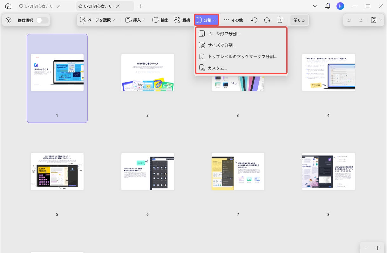Zoom out thumbnails with the minus button

pyautogui.click(x=366, y=248)
